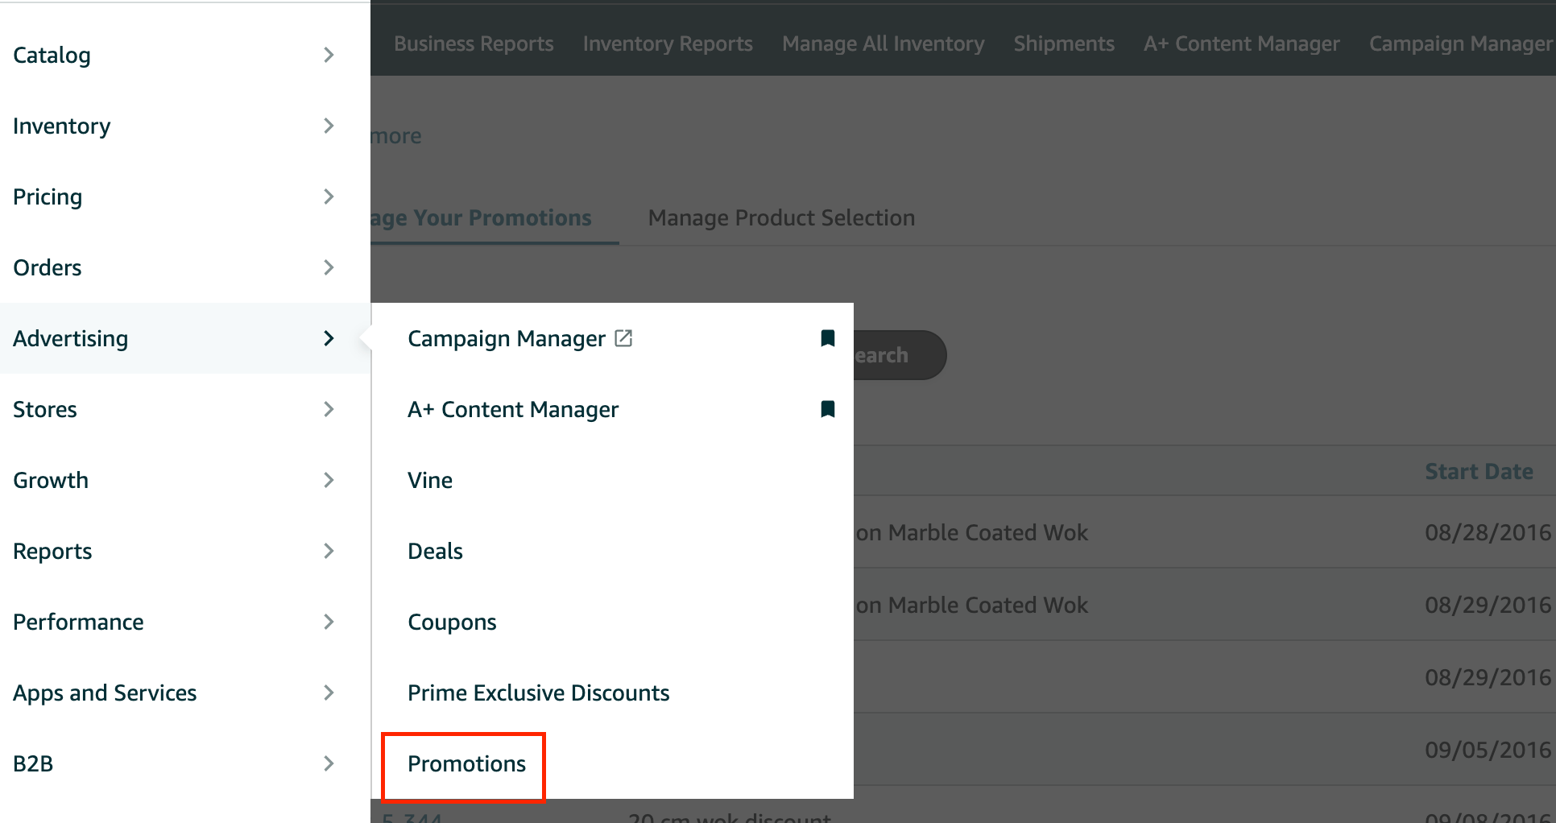Image resolution: width=1556 pixels, height=823 pixels.
Task: Click chevron next to Stores
Action: tap(329, 409)
